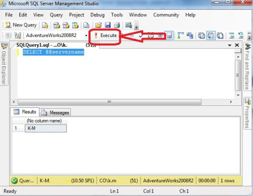Click the Print icon in the toolbar

click(117, 25)
